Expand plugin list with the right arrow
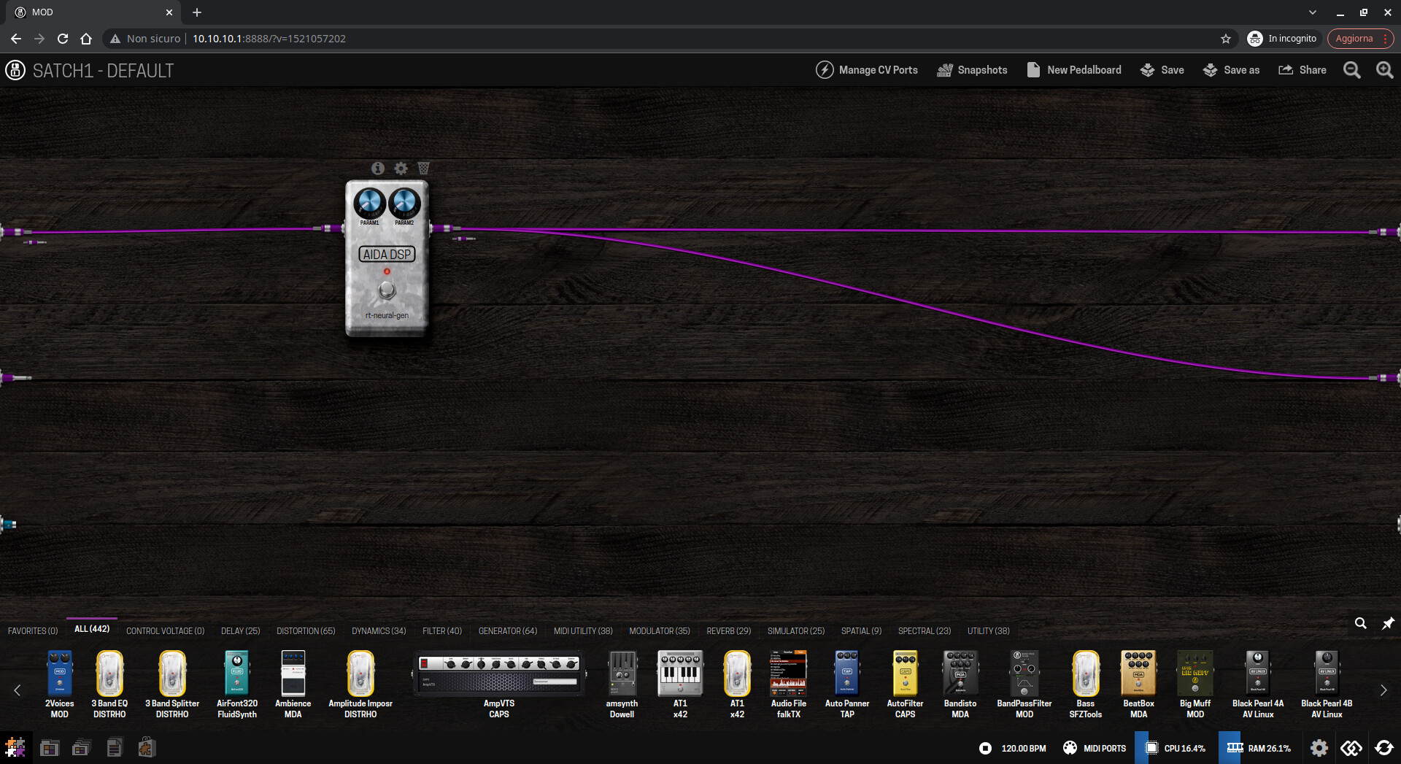The image size is (1401, 764). 1383,690
